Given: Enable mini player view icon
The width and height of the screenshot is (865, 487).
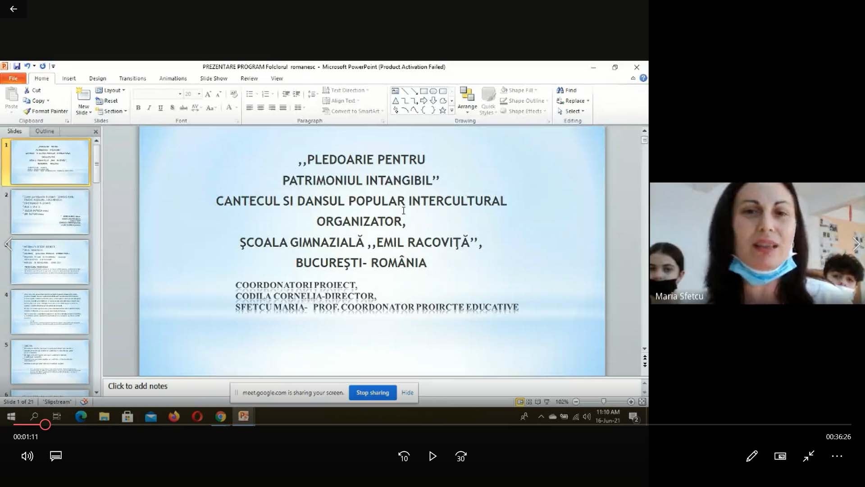Looking at the screenshot, I should [780, 456].
